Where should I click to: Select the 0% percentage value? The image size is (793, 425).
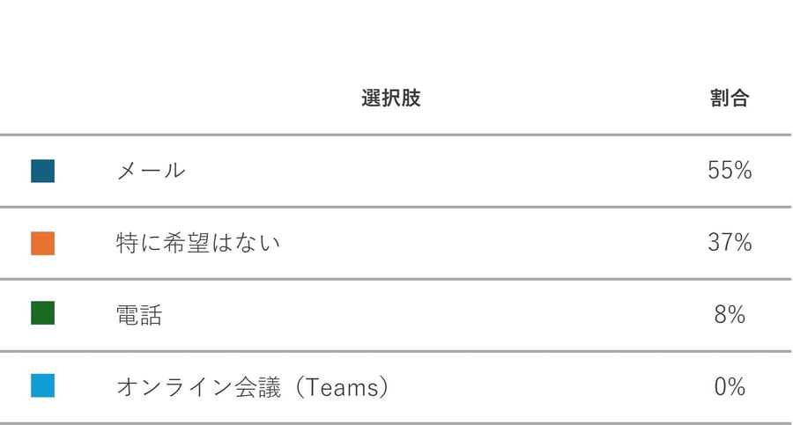pos(730,386)
